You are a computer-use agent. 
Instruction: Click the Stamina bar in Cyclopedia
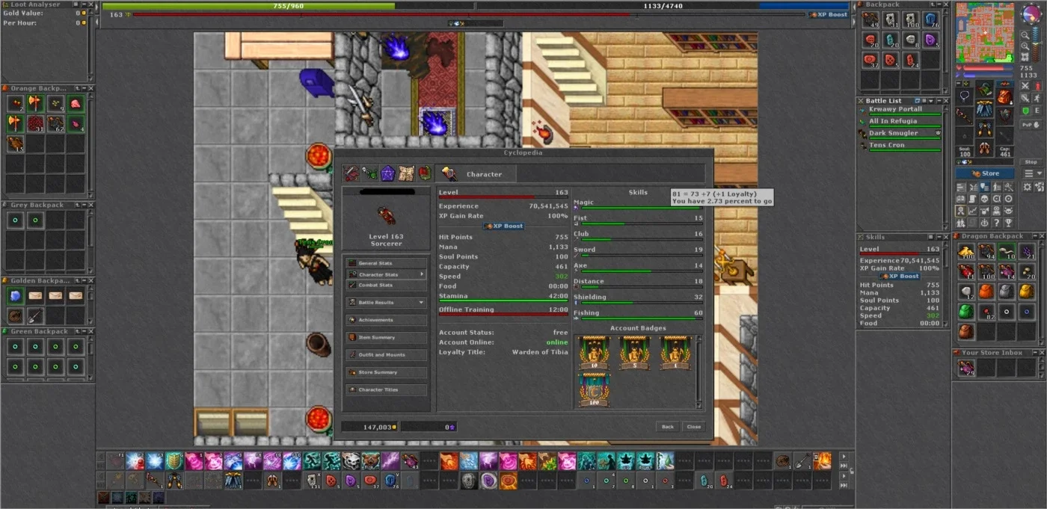(x=503, y=302)
